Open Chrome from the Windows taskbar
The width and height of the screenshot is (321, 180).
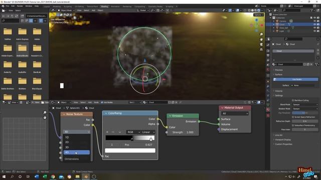click(x=53, y=176)
